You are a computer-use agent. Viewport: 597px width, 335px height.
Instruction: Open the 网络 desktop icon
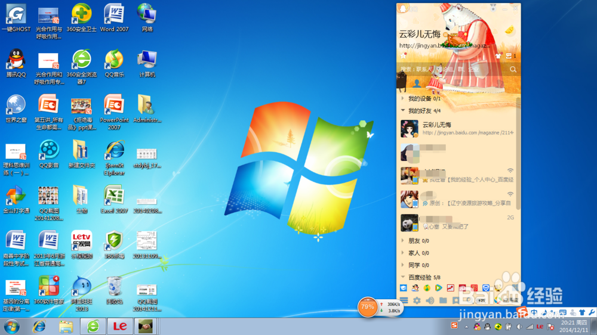click(x=147, y=18)
